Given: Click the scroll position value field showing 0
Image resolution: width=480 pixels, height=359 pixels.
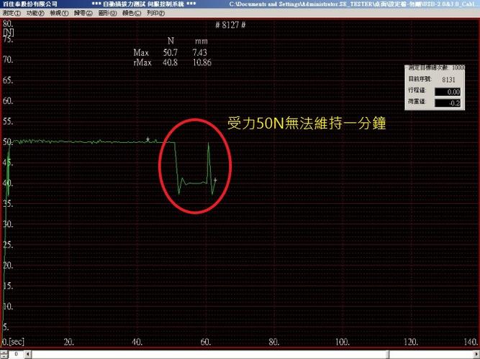Looking at the screenshot, I should coord(16,355).
